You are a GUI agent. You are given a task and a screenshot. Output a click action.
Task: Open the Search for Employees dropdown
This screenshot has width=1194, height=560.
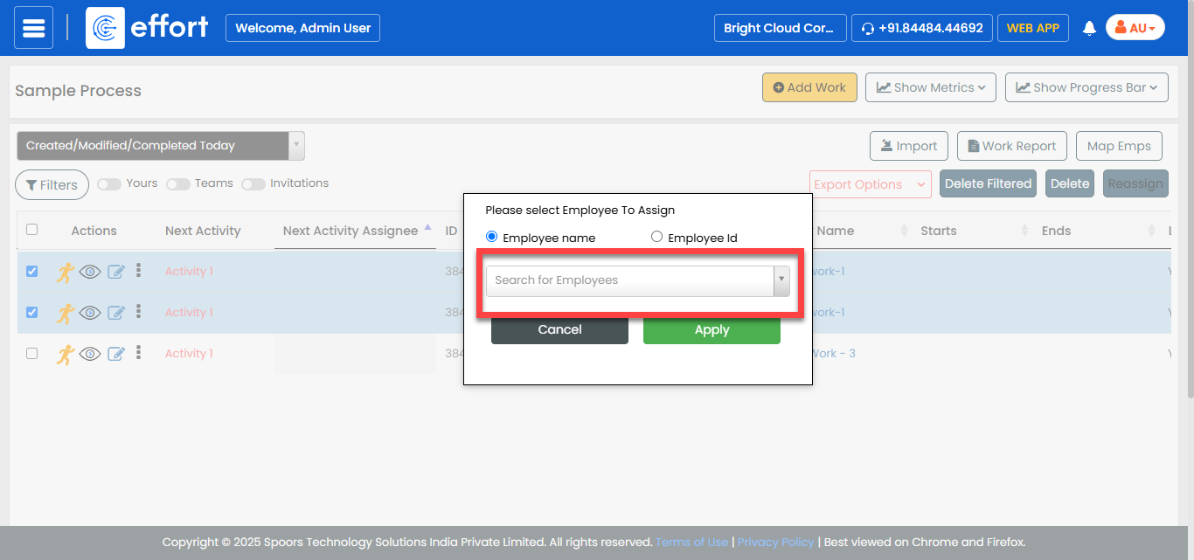(x=637, y=280)
